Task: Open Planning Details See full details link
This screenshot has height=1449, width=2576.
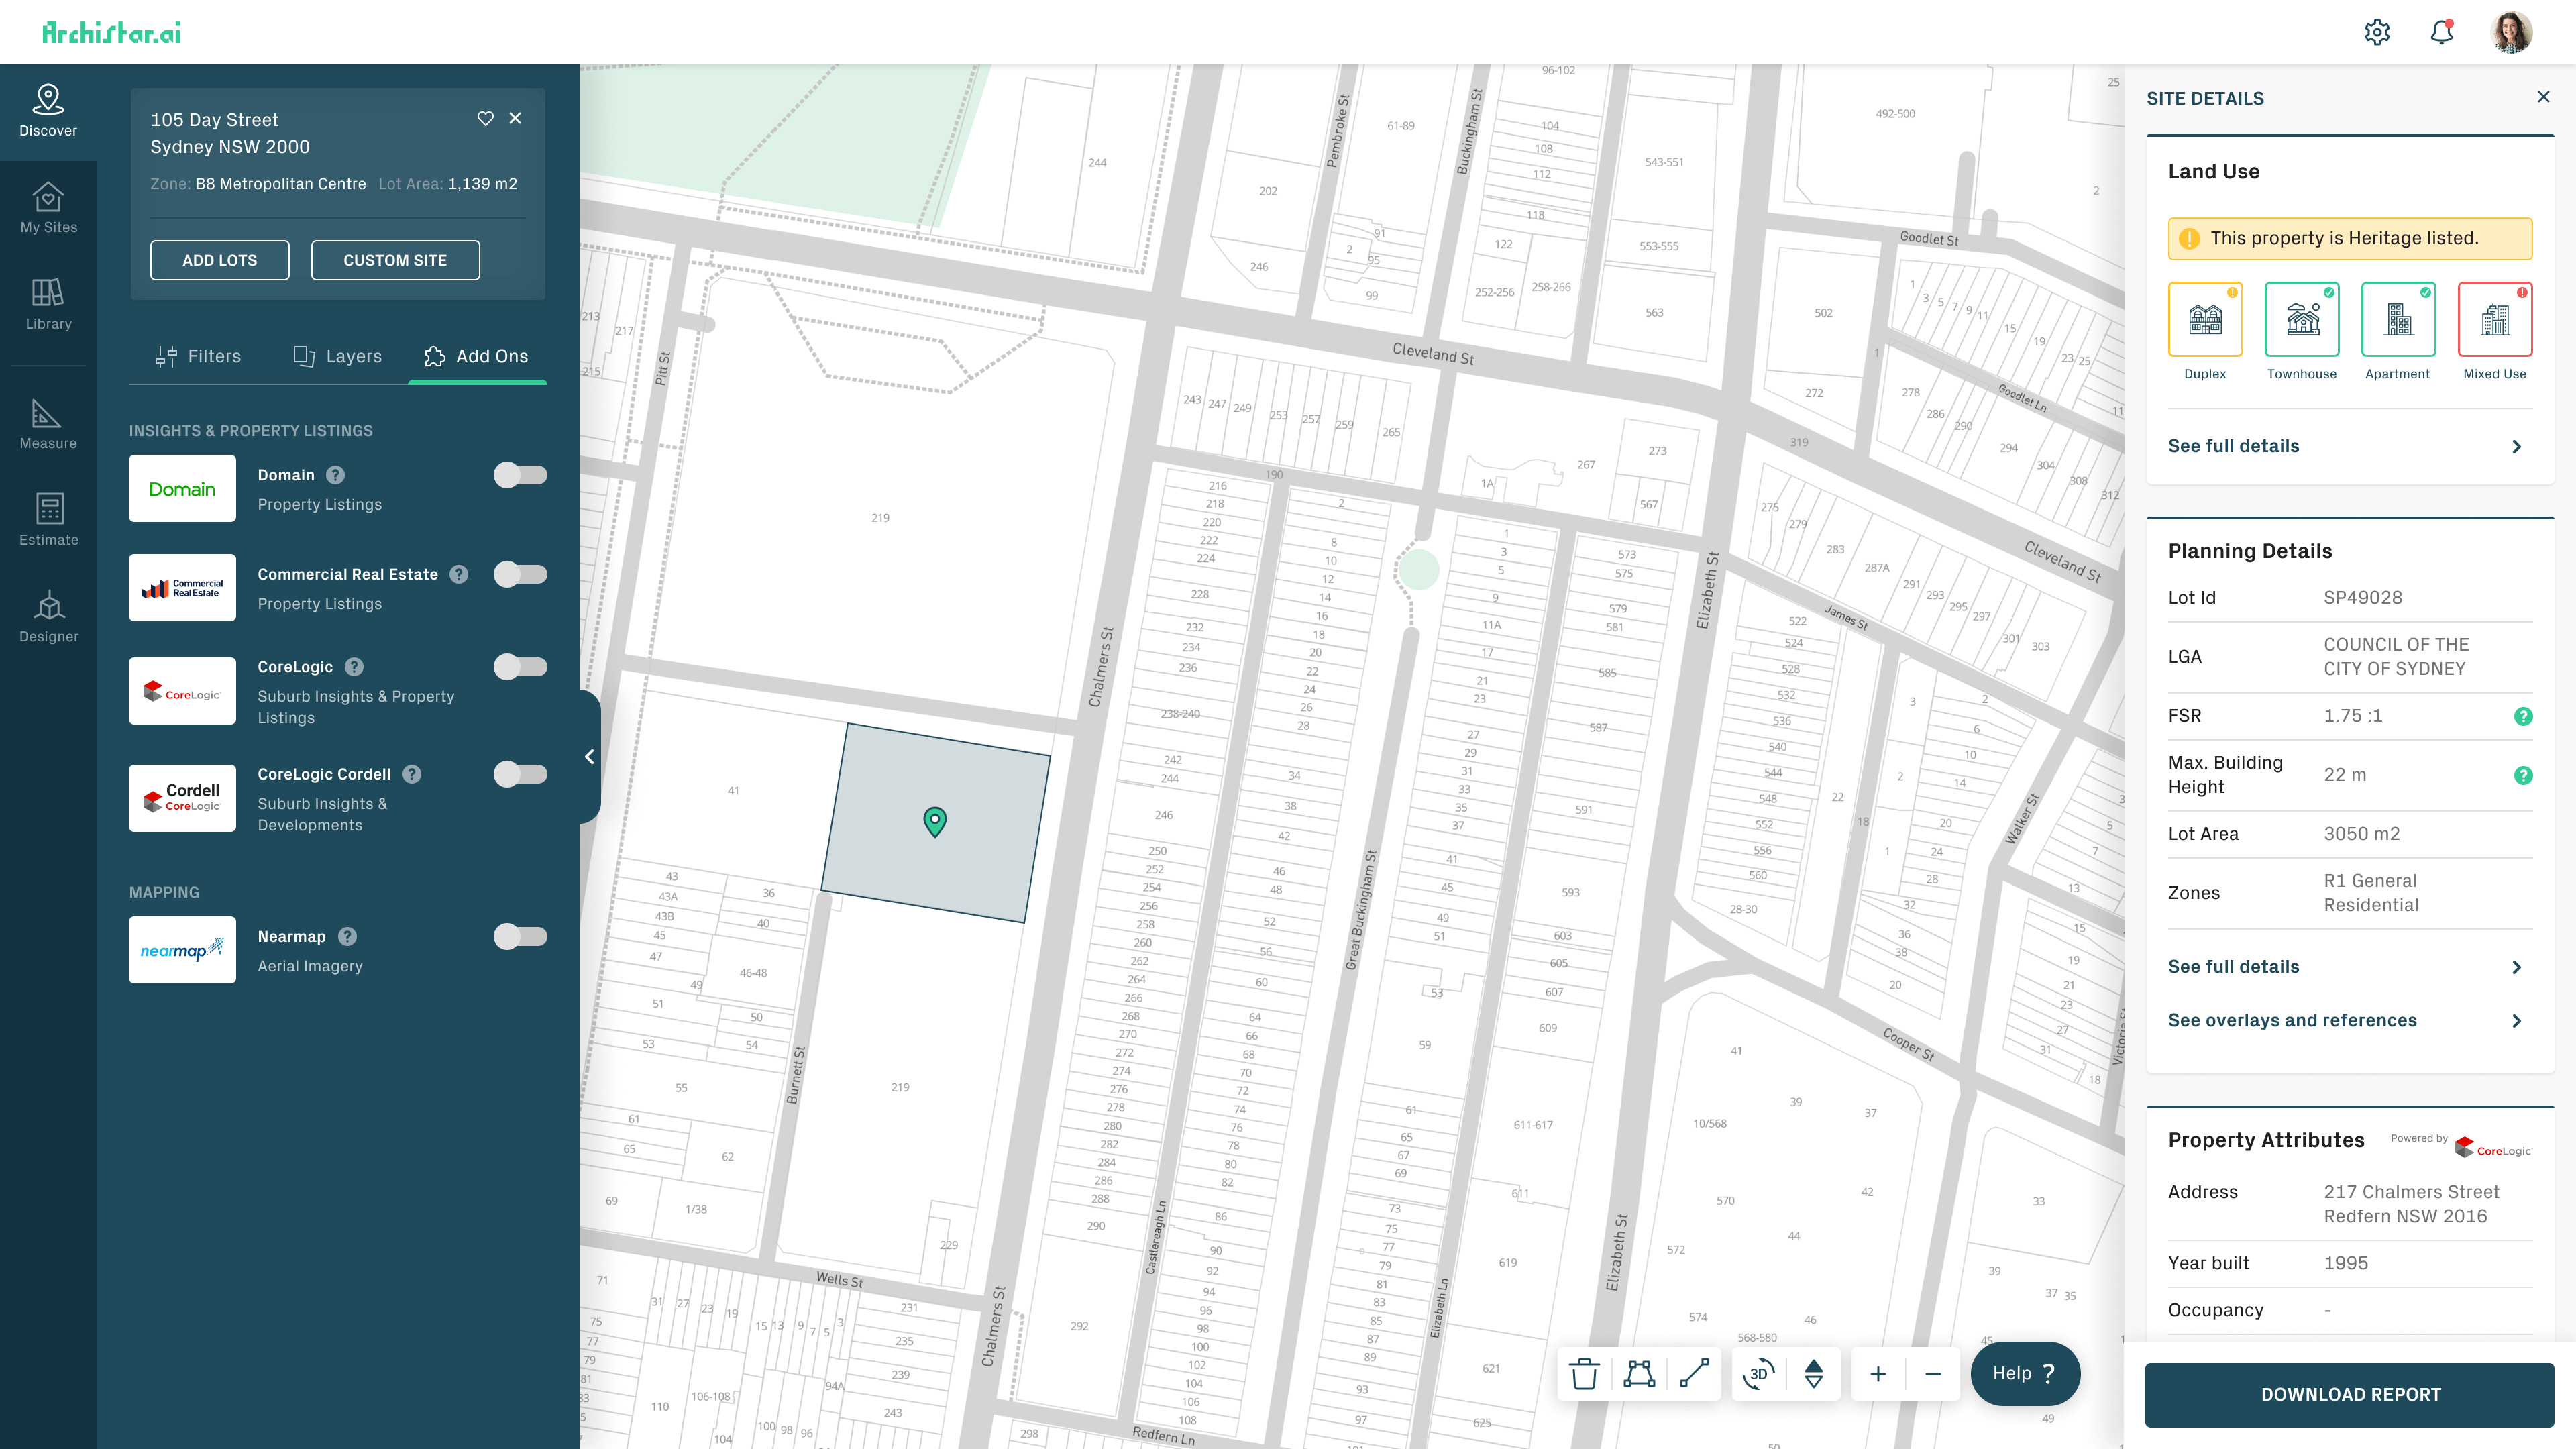Action: pos(2233,967)
